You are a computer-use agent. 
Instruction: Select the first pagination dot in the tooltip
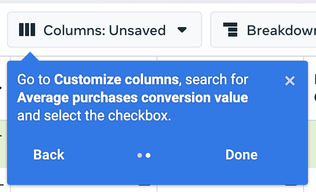tap(139, 155)
